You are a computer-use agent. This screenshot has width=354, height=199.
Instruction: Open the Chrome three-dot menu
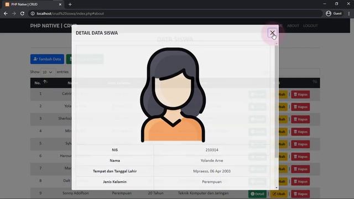(x=349, y=13)
